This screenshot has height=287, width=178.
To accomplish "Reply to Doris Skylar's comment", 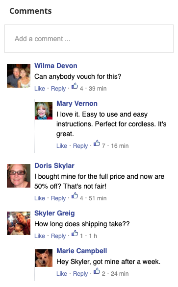I will [x=58, y=198].
